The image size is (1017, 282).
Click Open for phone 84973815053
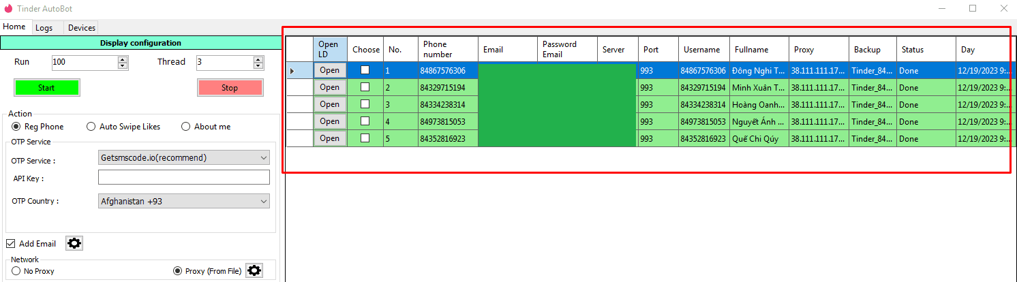point(330,121)
